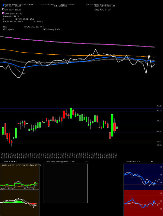Screen dimensions: 163x216
Task: Click the 'MACD: 350.94, 354.8' readout
Action: (x=13, y=22)
